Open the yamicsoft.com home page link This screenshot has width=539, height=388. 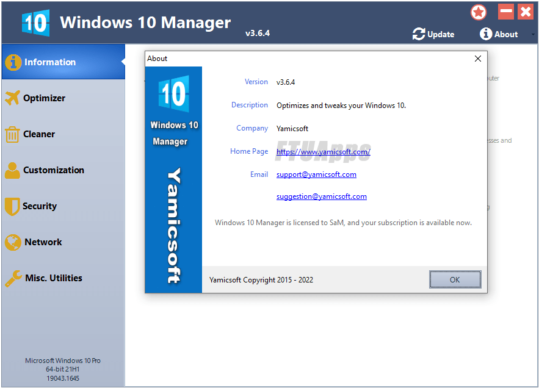(323, 151)
